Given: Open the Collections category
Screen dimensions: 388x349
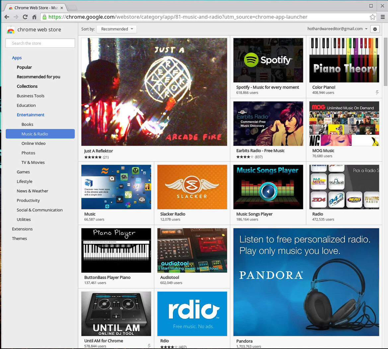Looking at the screenshot, I should [27, 86].
